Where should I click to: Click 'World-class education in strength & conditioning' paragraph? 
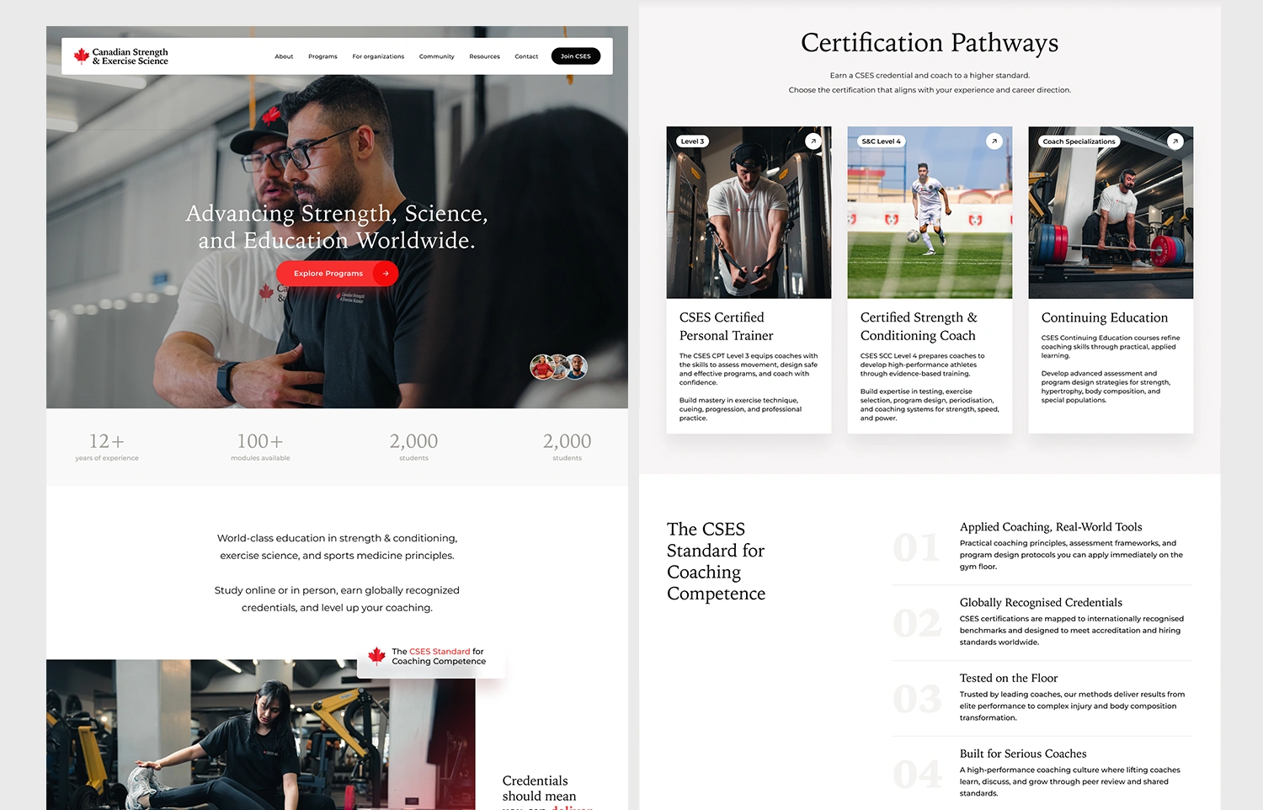pyautogui.click(x=337, y=546)
